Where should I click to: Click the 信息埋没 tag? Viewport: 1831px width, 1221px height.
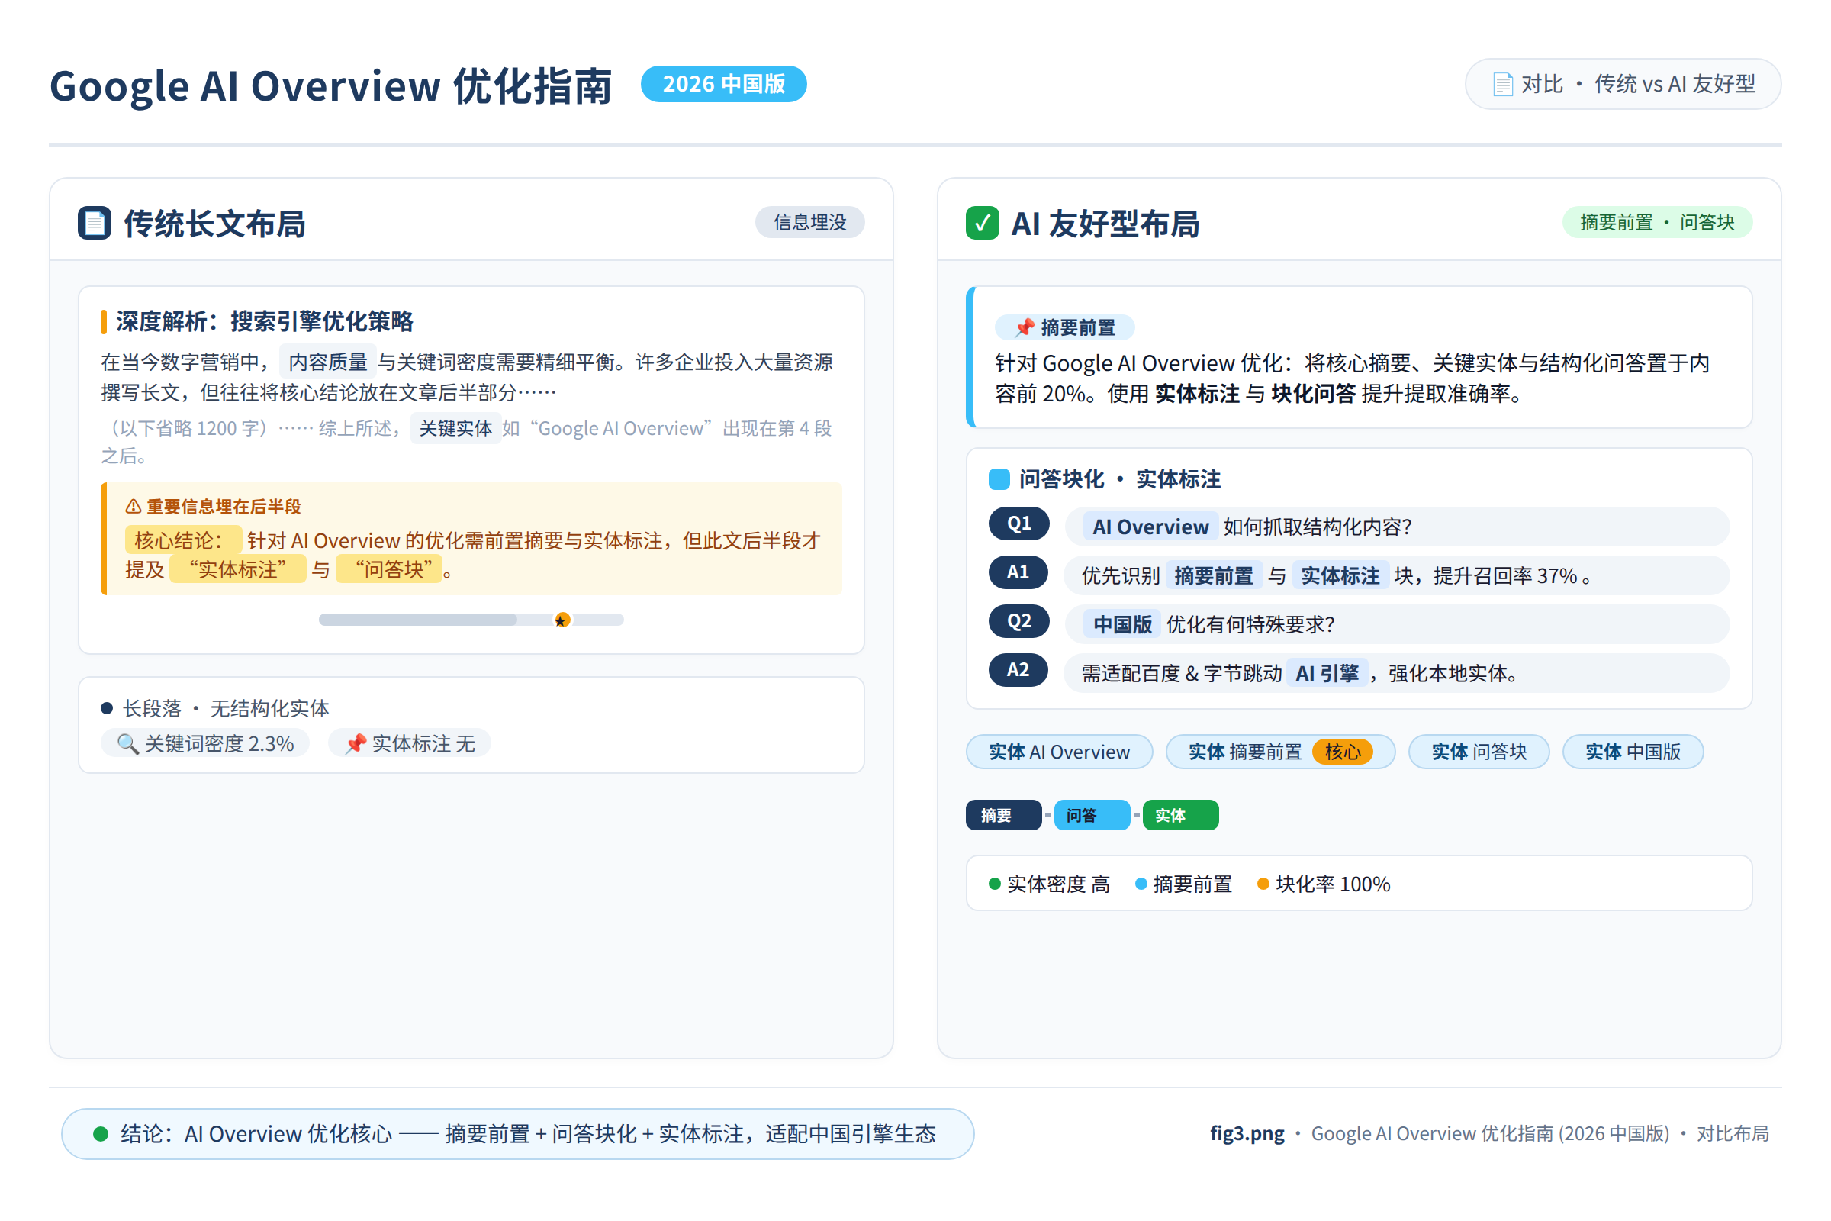[809, 223]
